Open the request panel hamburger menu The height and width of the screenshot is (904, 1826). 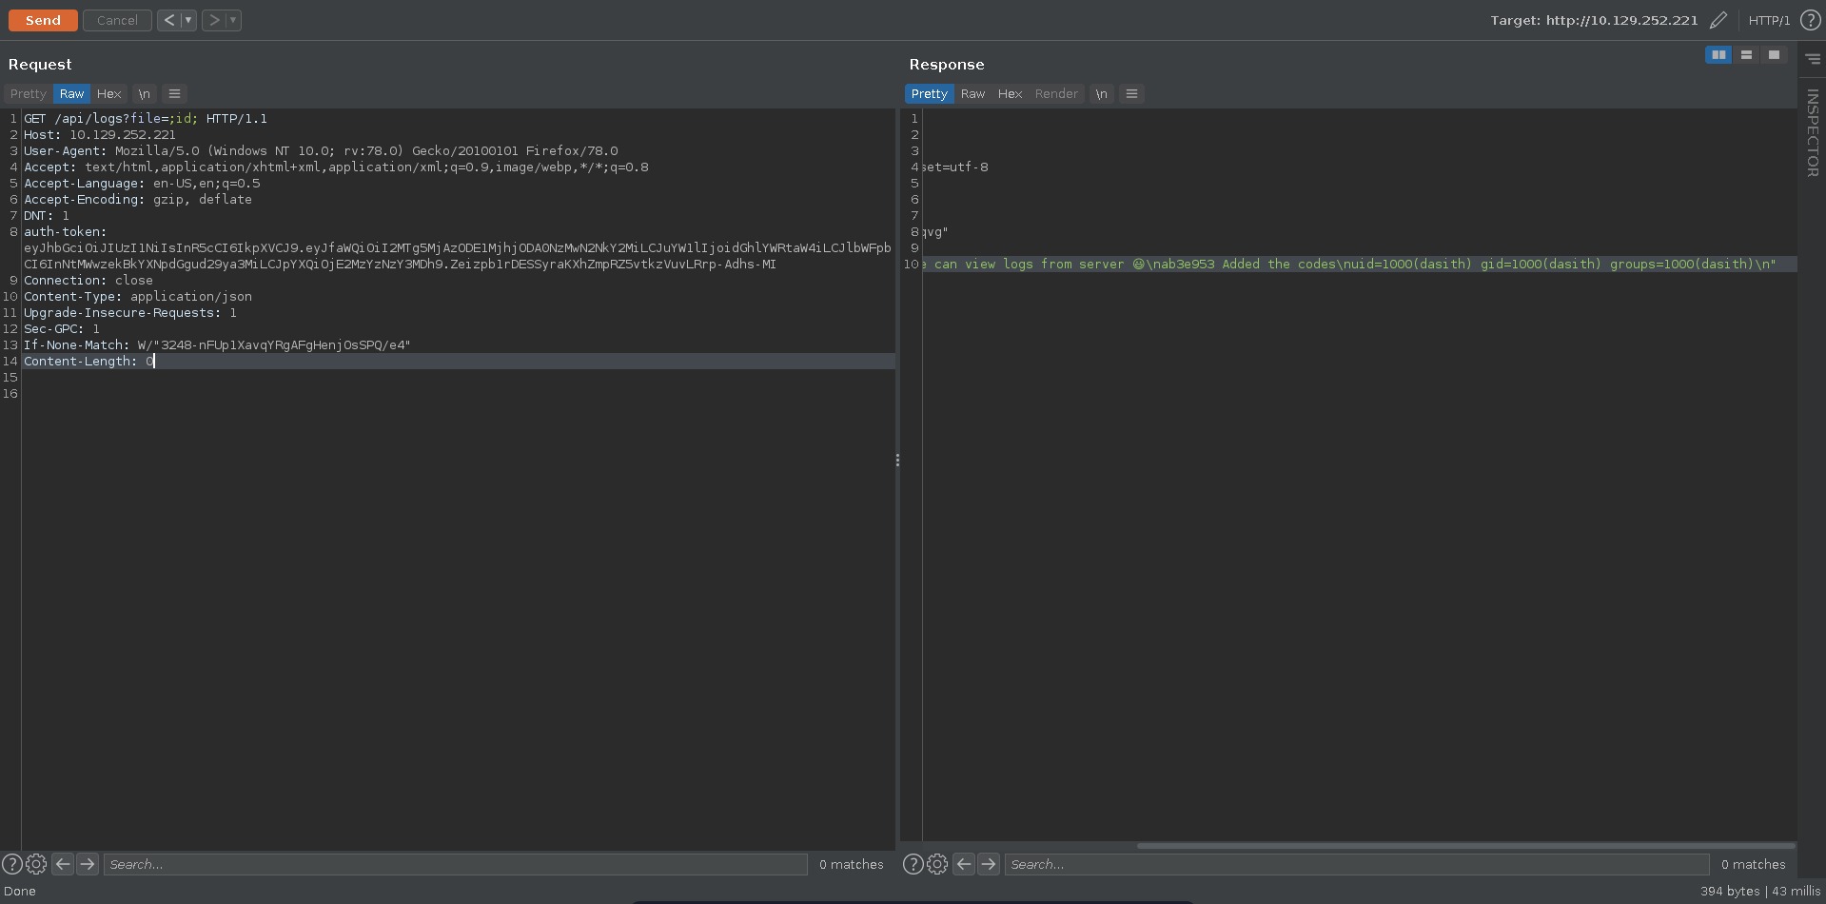point(174,94)
